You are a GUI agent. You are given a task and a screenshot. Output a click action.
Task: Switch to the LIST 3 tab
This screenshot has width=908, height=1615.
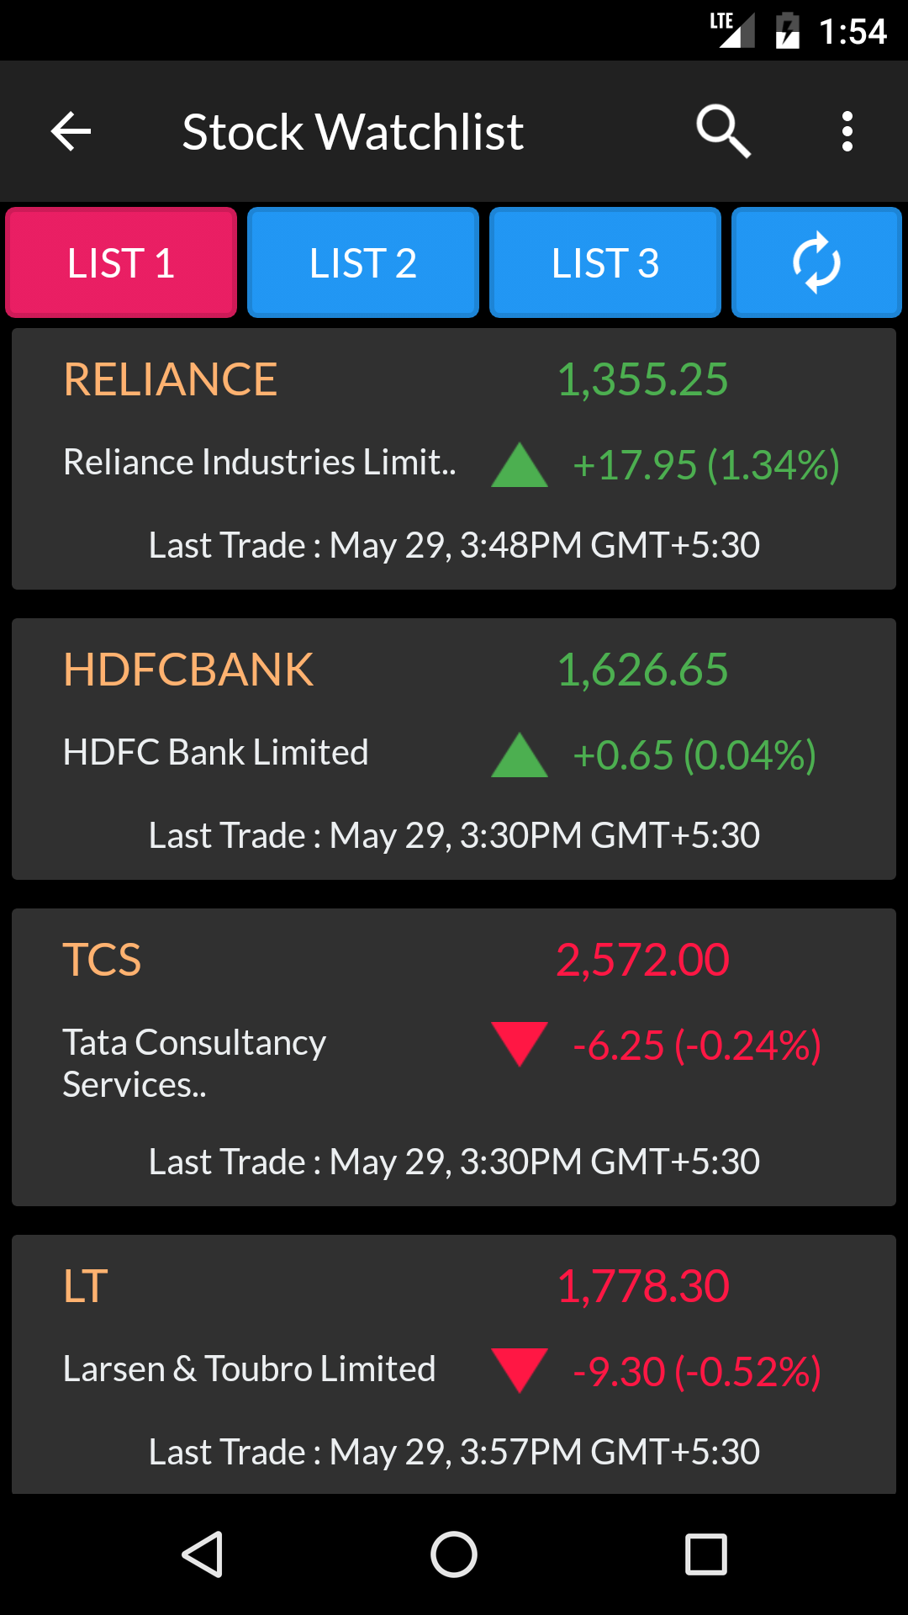click(605, 262)
